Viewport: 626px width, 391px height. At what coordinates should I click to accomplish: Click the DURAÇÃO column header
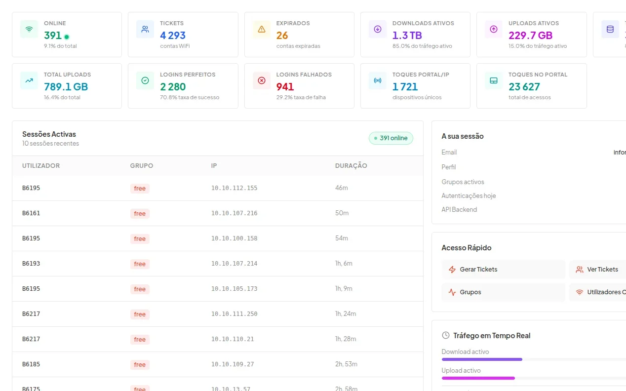(351, 166)
